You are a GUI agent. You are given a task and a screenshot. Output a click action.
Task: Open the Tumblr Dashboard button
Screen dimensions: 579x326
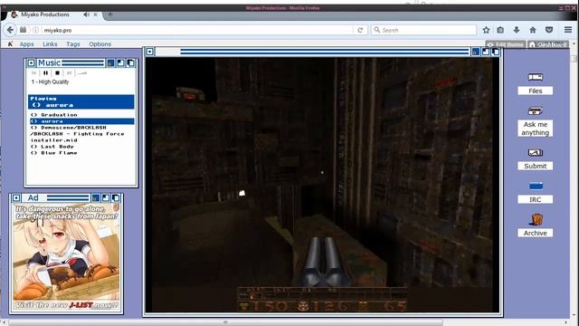(x=548, y=44)
